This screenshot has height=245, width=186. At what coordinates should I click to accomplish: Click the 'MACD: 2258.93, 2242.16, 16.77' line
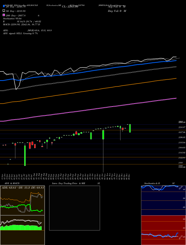coord(22,24)
